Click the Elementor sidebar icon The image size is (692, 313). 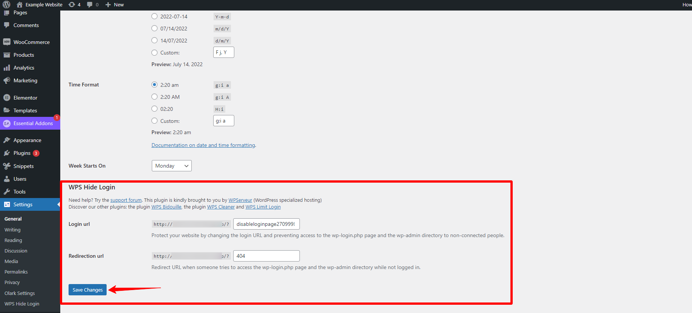[6, 98]
